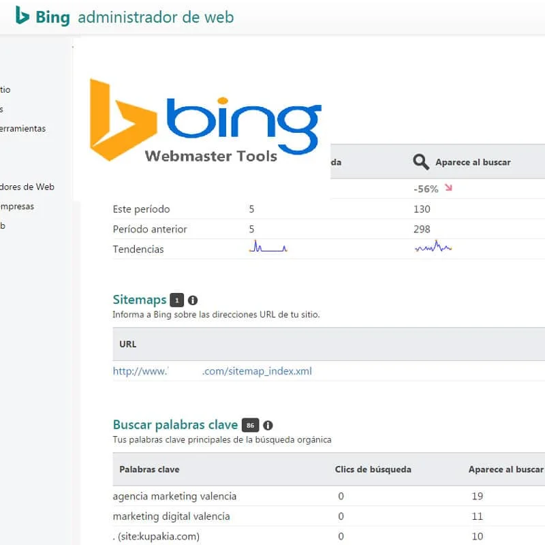Click impressions value 10 for site:kupakia.com

point(478,536)
